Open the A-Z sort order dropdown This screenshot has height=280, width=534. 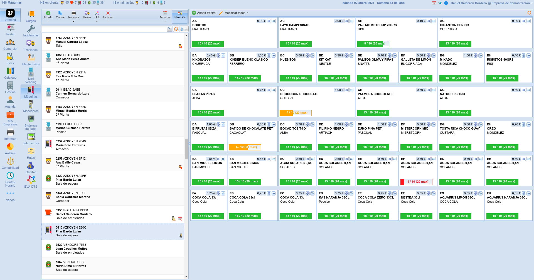pos(184,29)
